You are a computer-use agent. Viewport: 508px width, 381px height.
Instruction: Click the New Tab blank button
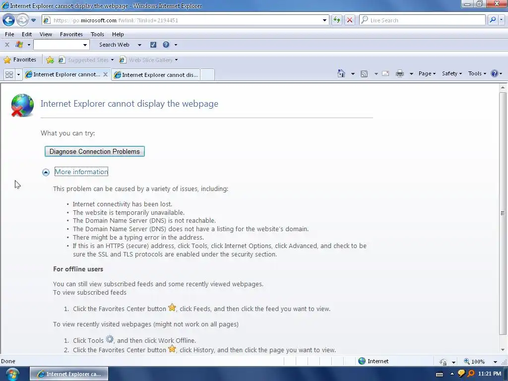[x=207, y=75]
